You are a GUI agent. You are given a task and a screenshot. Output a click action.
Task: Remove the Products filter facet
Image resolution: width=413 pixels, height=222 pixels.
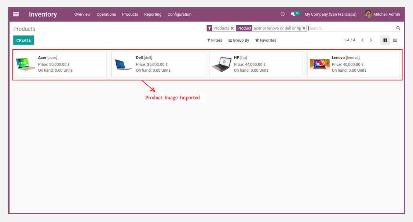pos(232,29)
